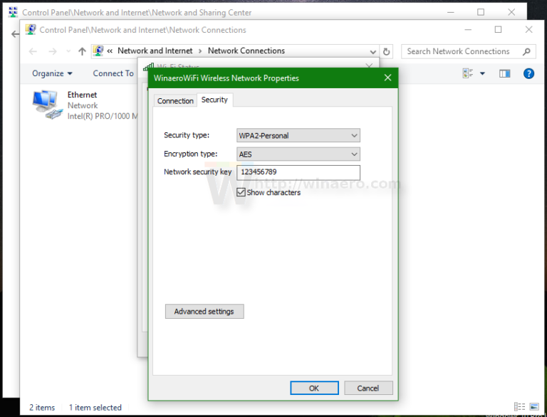Screen dimensions: 547x417
Task: Expand the view options dropdown arrow
Action: [x=482, y=73]
